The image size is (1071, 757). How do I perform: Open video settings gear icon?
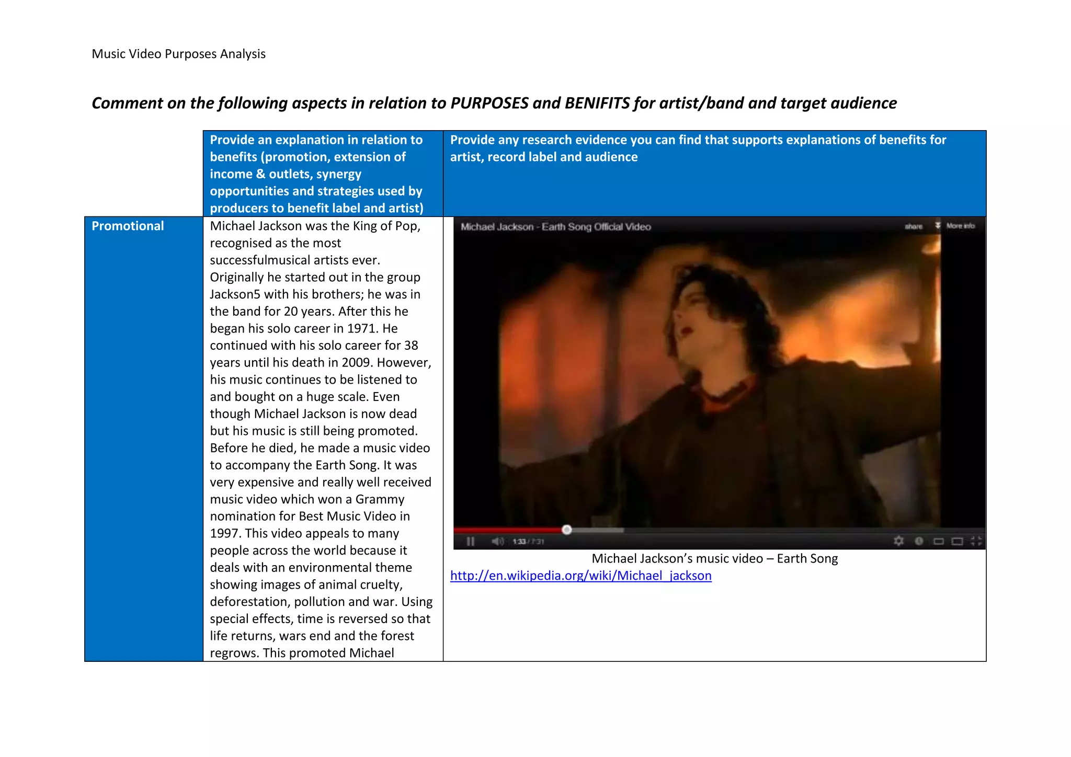[898, 541]
